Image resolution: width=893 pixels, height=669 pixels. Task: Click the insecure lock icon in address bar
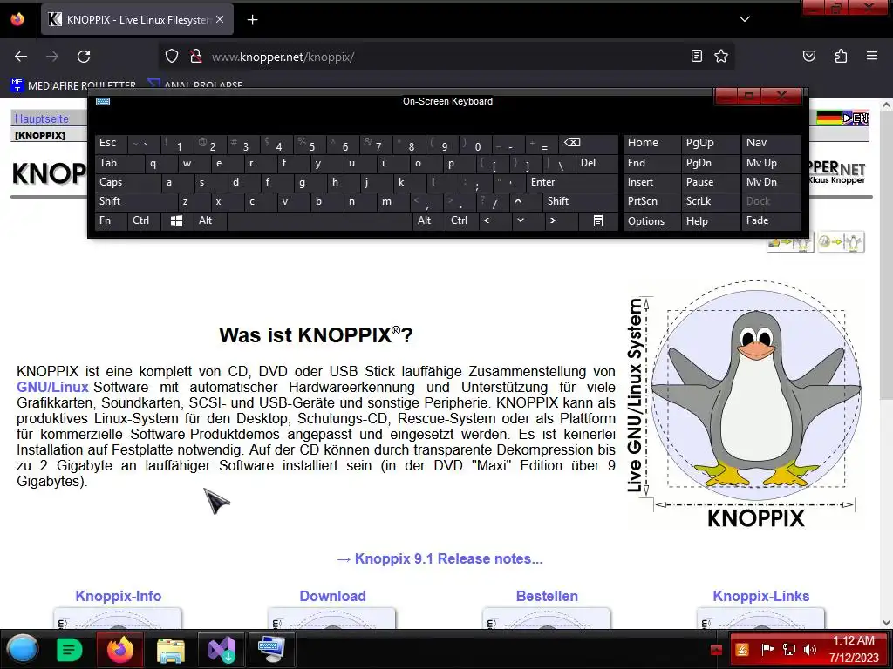(x=196, y=57)
